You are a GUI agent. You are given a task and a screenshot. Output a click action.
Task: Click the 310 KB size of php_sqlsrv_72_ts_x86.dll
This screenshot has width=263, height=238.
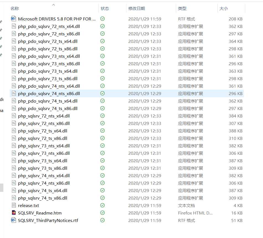click(x=236, y=138)
